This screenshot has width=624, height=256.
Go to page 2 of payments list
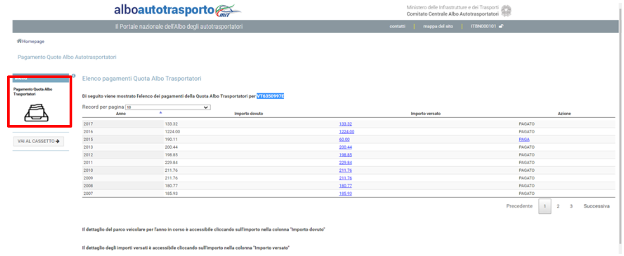[558, 206]
